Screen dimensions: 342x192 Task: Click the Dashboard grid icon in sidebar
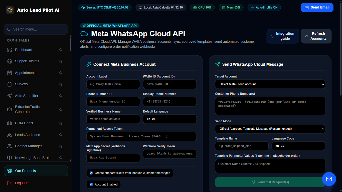[10, 50]
